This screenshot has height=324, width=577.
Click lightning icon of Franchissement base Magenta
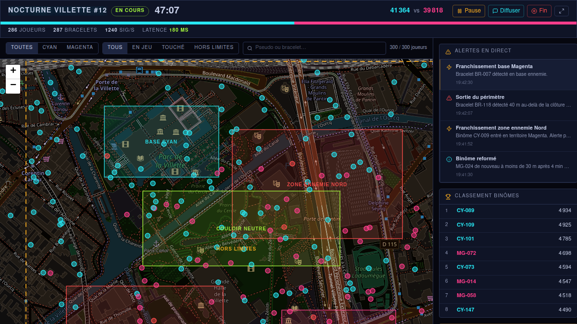click(449, 67)
